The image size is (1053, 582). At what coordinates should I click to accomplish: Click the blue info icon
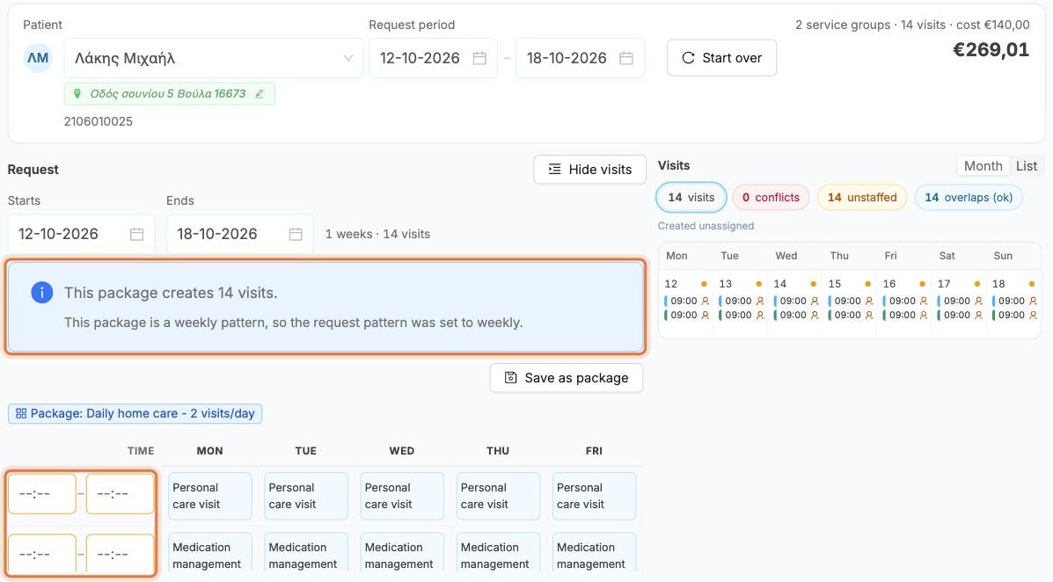point(41,293)
